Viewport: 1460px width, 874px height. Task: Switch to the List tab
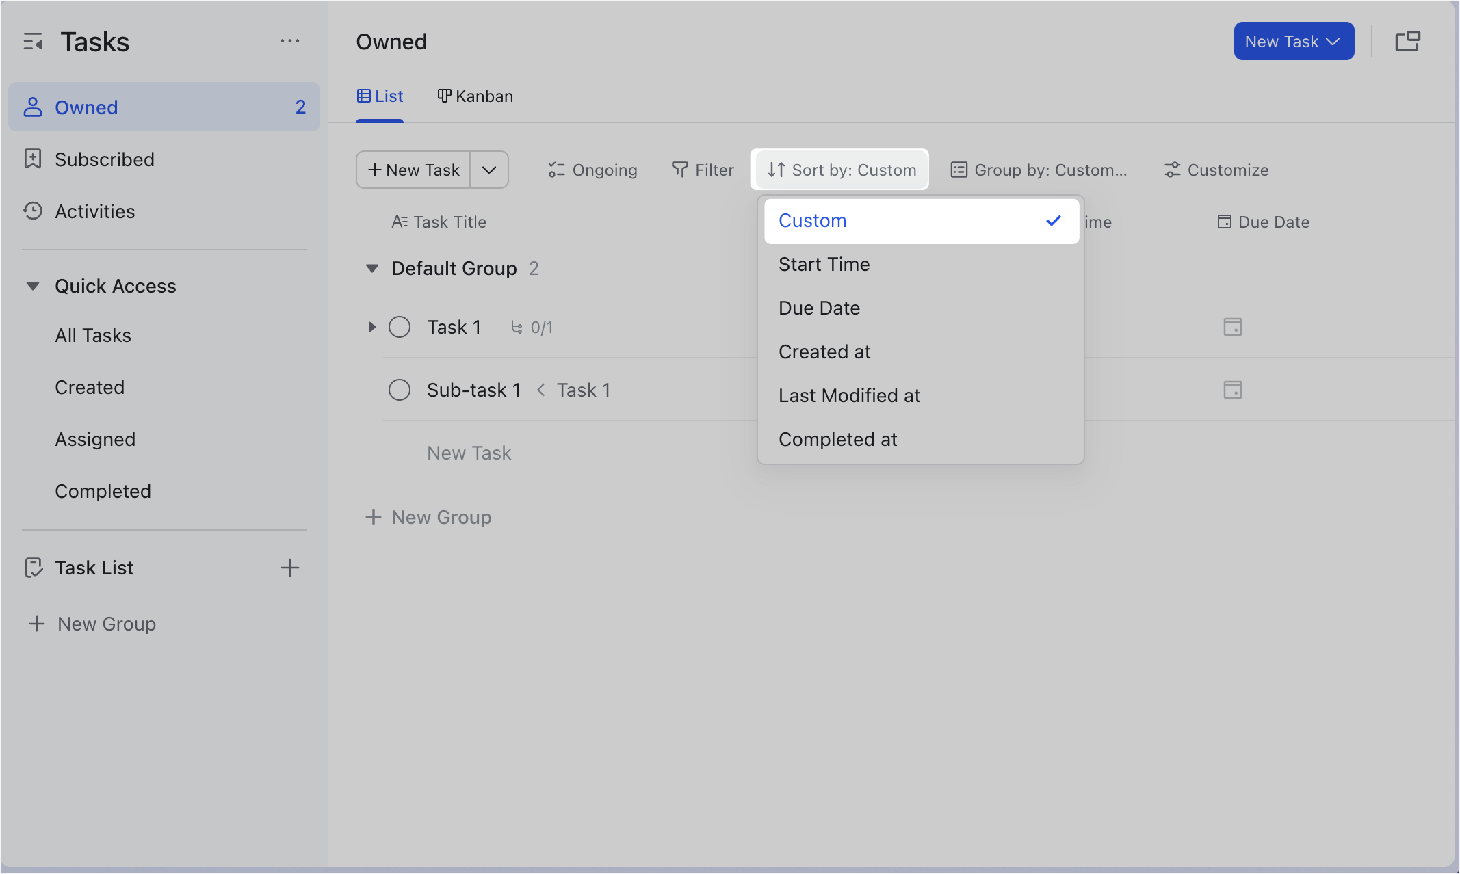point(380,96)
